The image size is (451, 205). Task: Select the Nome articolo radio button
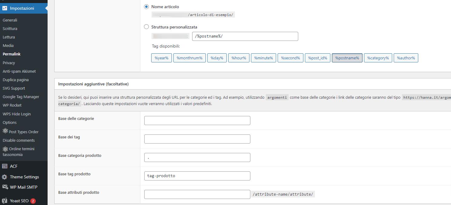click(146, 6)
